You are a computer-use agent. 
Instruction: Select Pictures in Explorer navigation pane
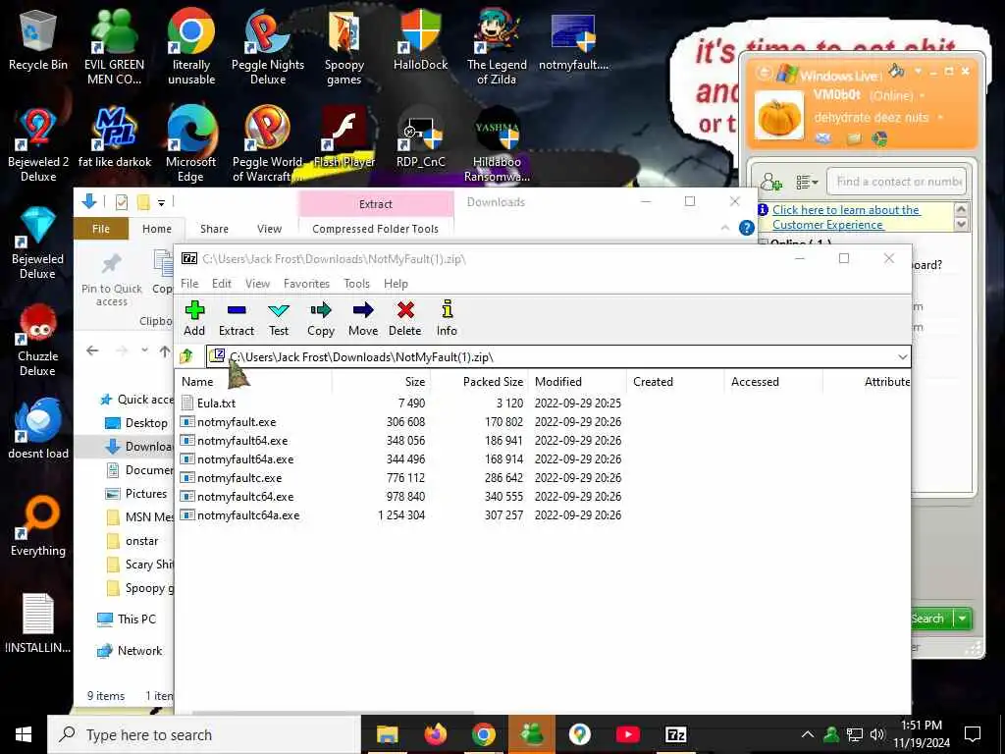pos(145,494)
